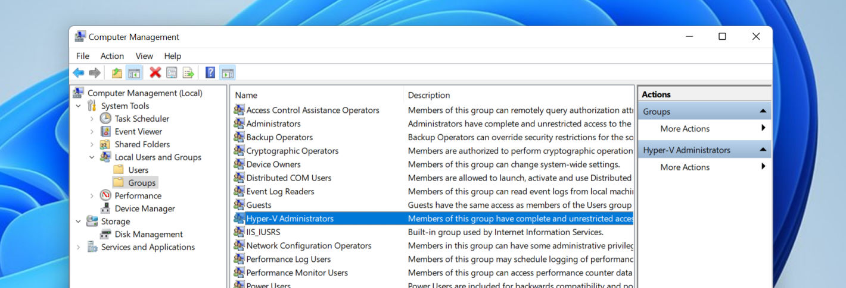Open Properties from the toolbar icon
The width and height of the screenshot is (846, 288).
point(172,72)
